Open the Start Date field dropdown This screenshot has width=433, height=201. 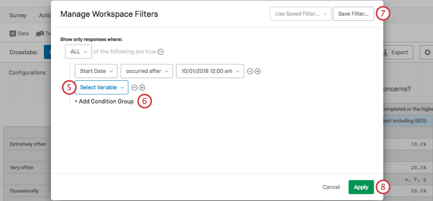tap(96, 71)
